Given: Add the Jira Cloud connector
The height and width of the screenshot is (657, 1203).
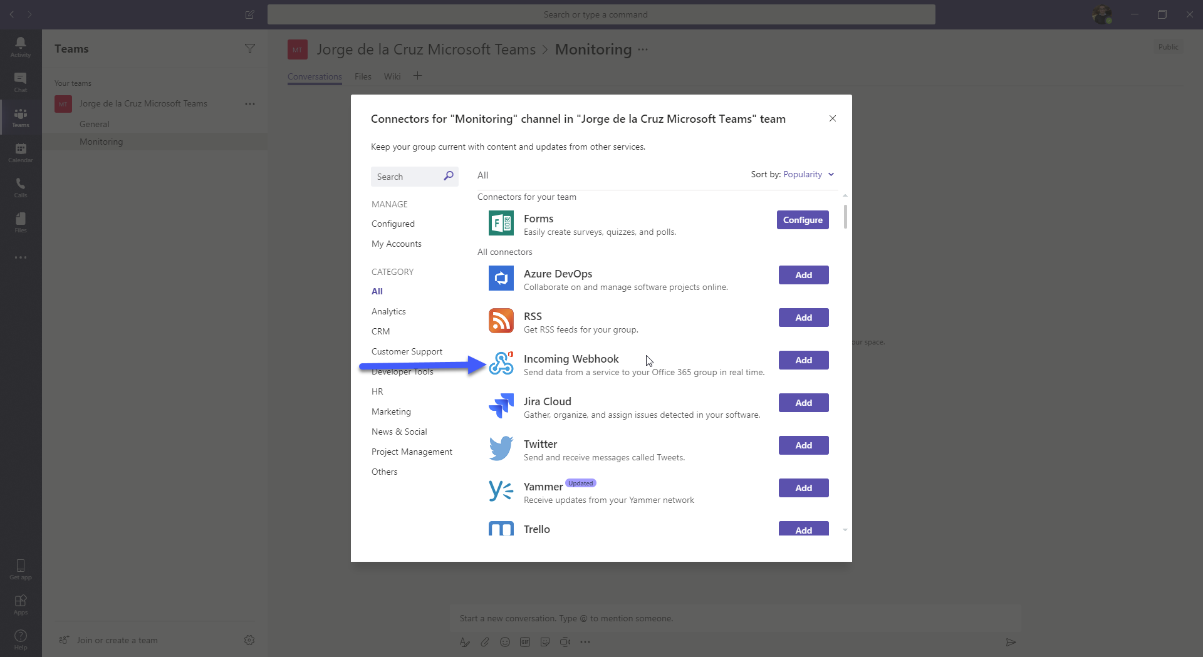Looking at the screenshot, I should pos(804,403).
